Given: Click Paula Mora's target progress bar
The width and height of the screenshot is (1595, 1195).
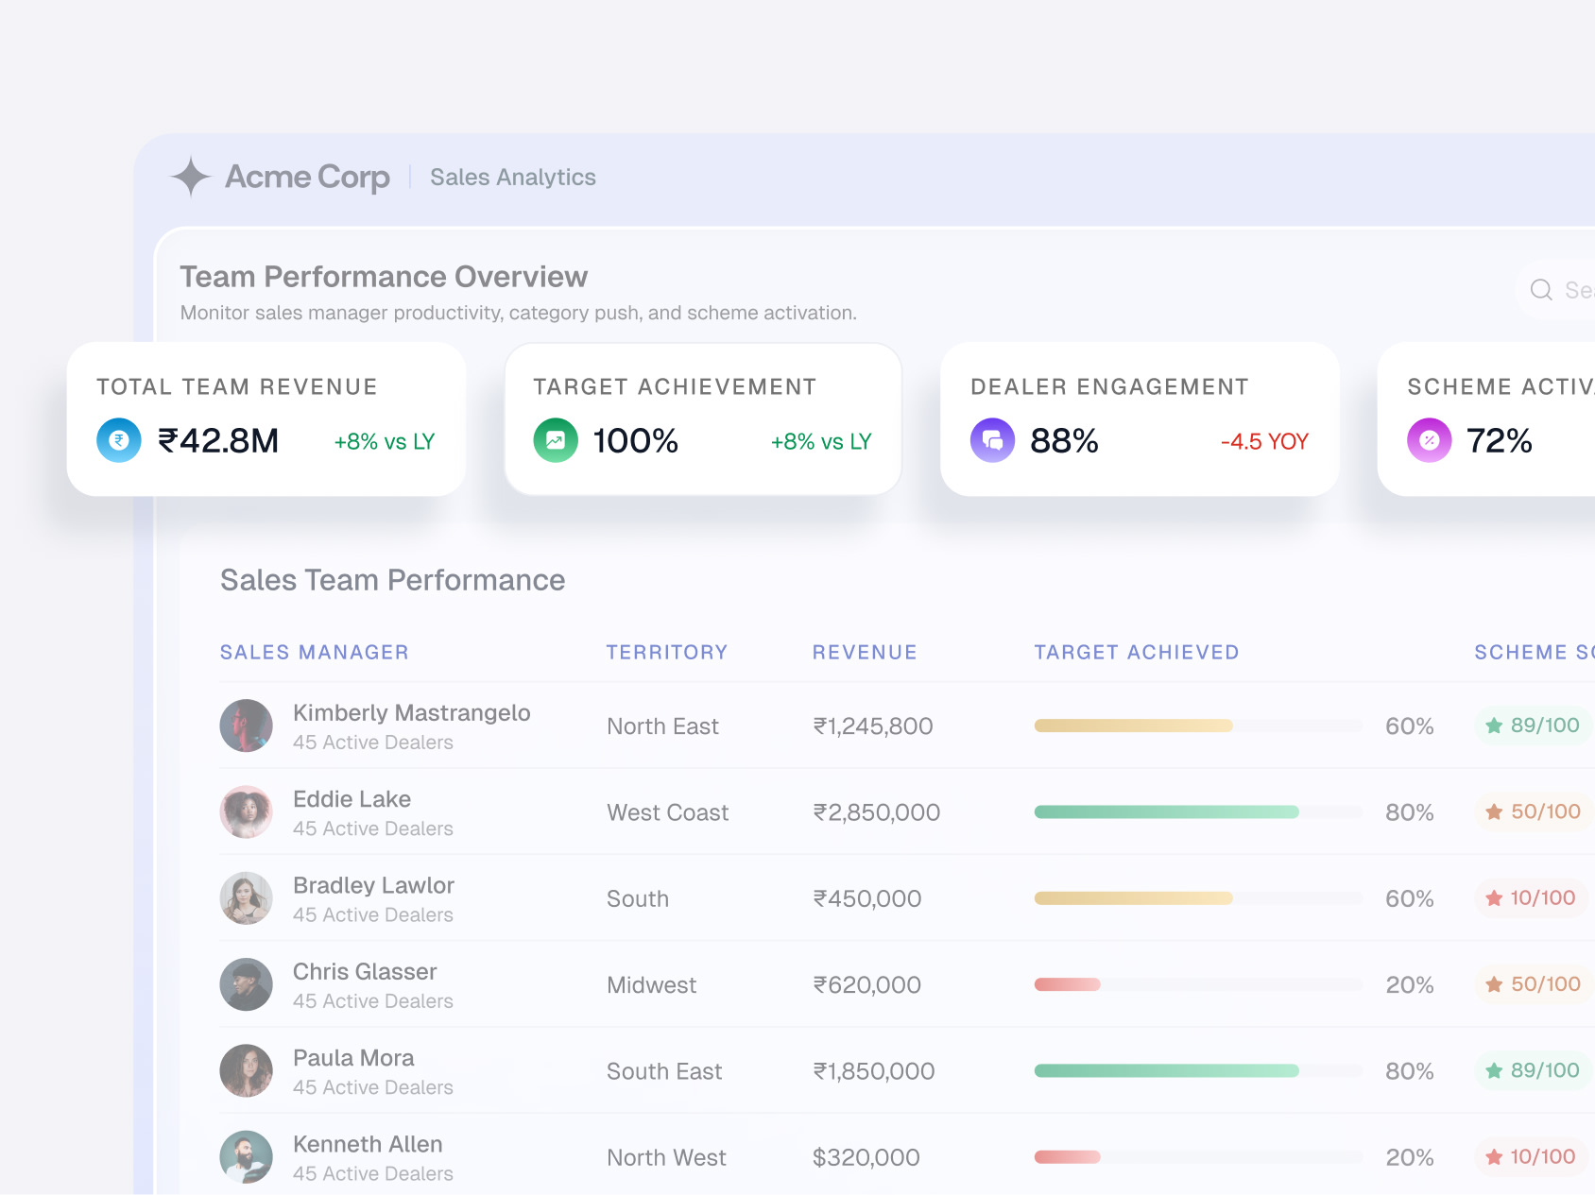Looking at the screenshot, I should (1198, 1071).
